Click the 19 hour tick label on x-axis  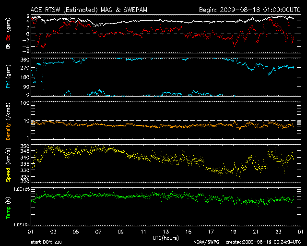click(233, 233)
